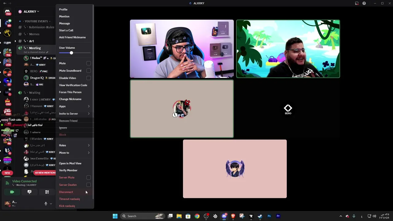Select the streamer video tile with headphones
Screen dimensions: 393x221
coord(182,49)
